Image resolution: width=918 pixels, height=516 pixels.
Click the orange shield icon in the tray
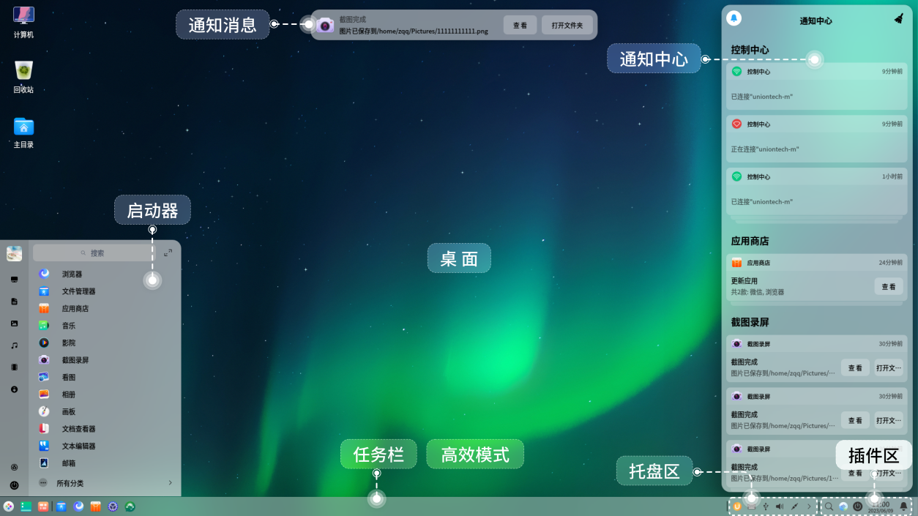(737, 506)
